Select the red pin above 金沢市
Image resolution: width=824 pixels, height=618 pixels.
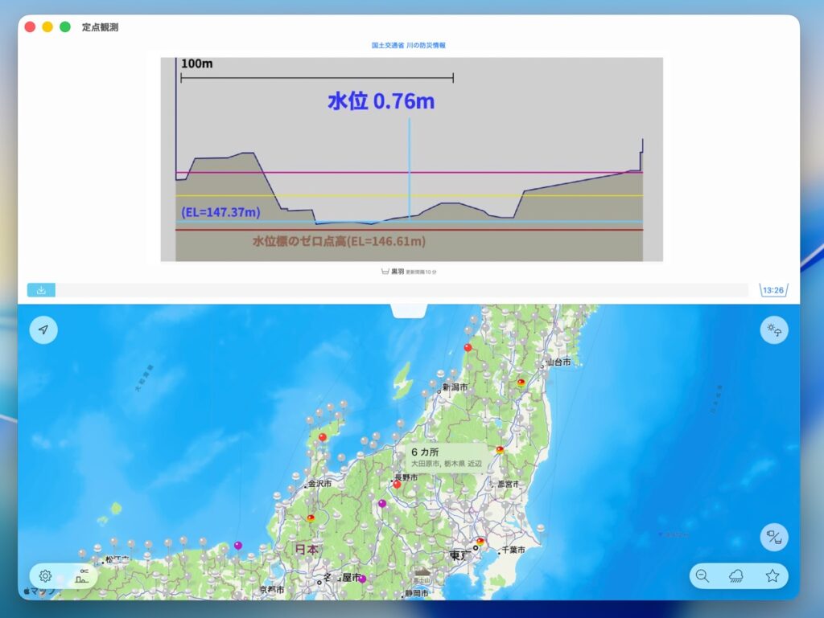click(323, 437)
